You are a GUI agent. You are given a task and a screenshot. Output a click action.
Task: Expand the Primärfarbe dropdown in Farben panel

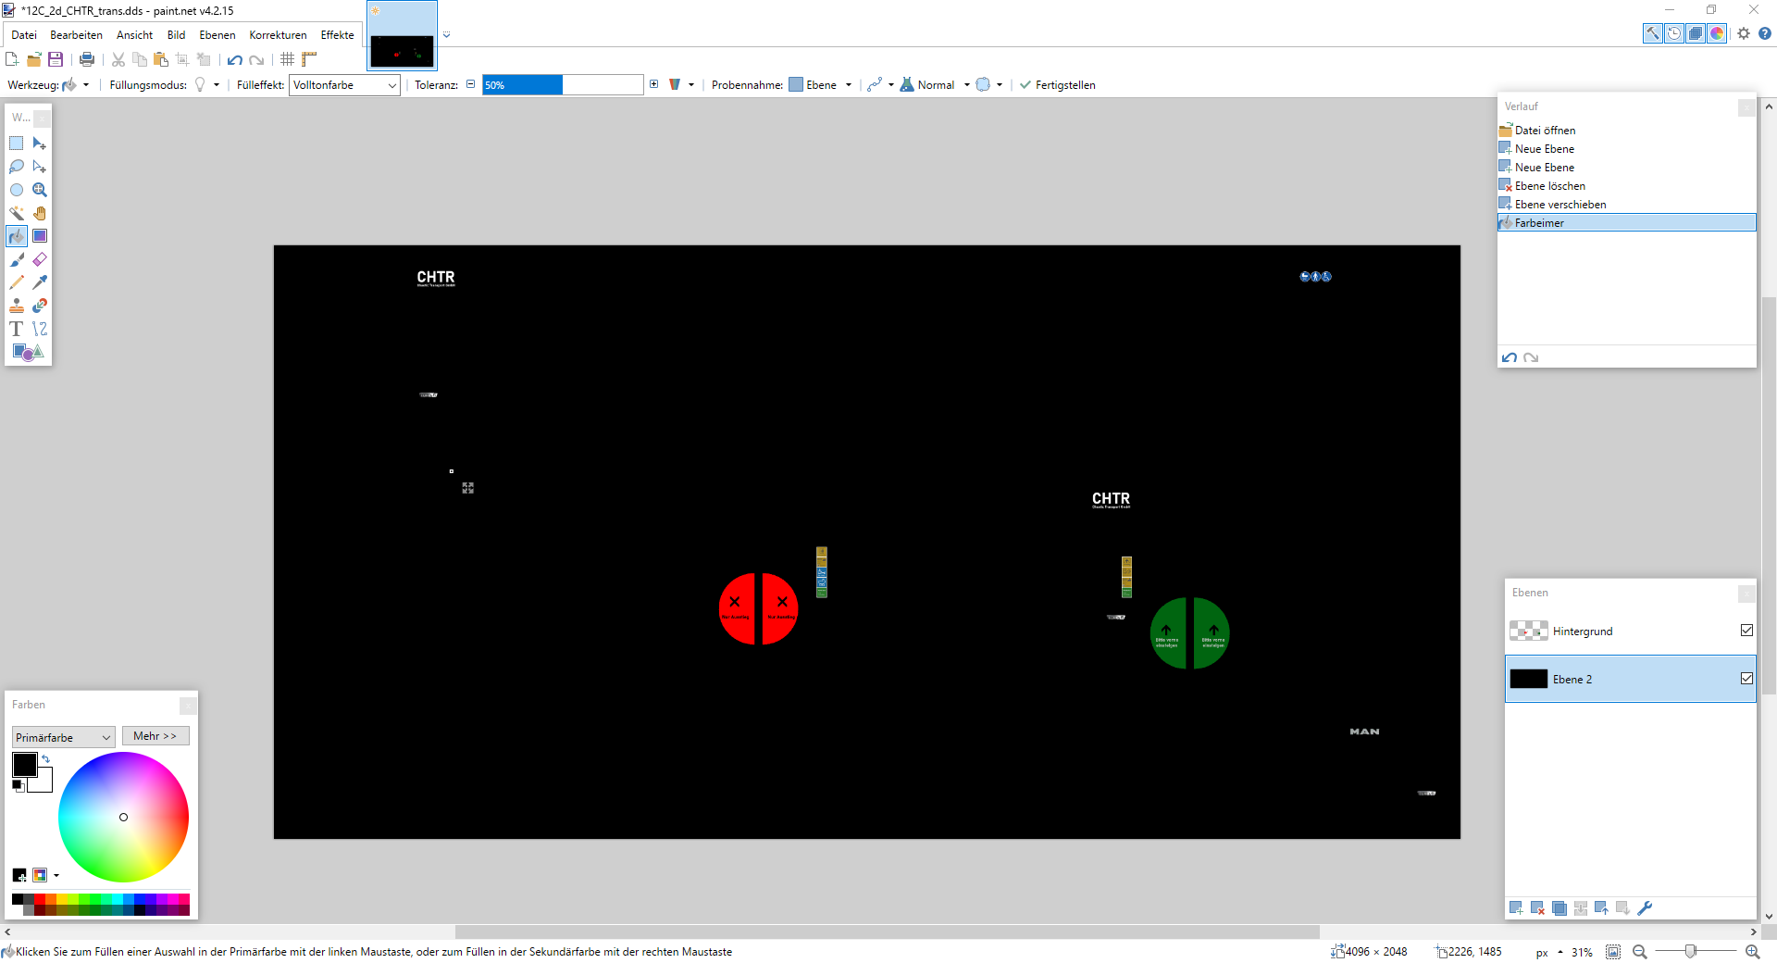(x=63, y=737)
